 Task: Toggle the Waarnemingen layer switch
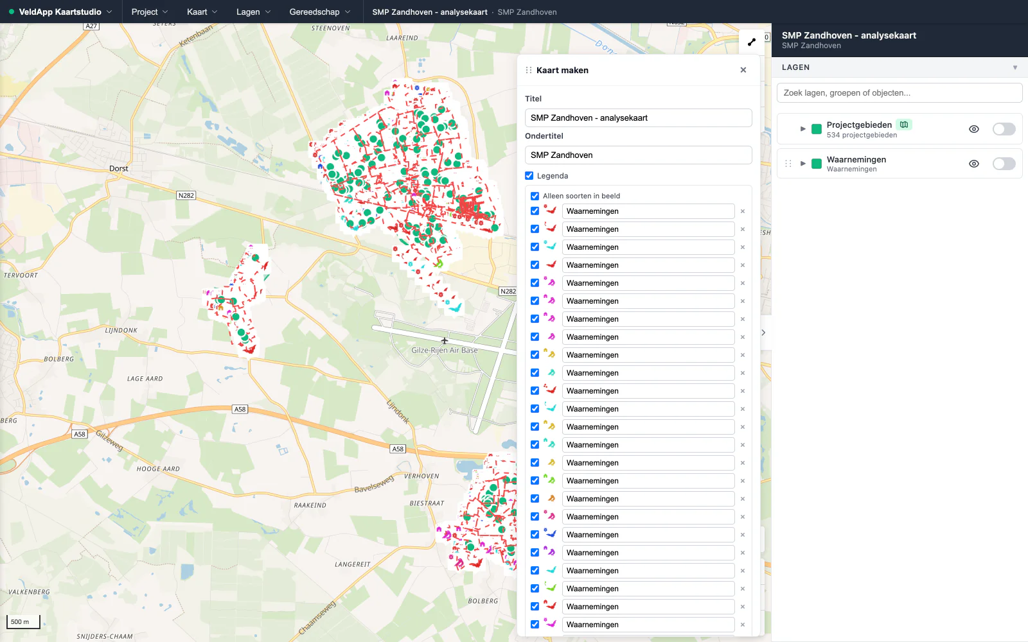(1004, 164)
